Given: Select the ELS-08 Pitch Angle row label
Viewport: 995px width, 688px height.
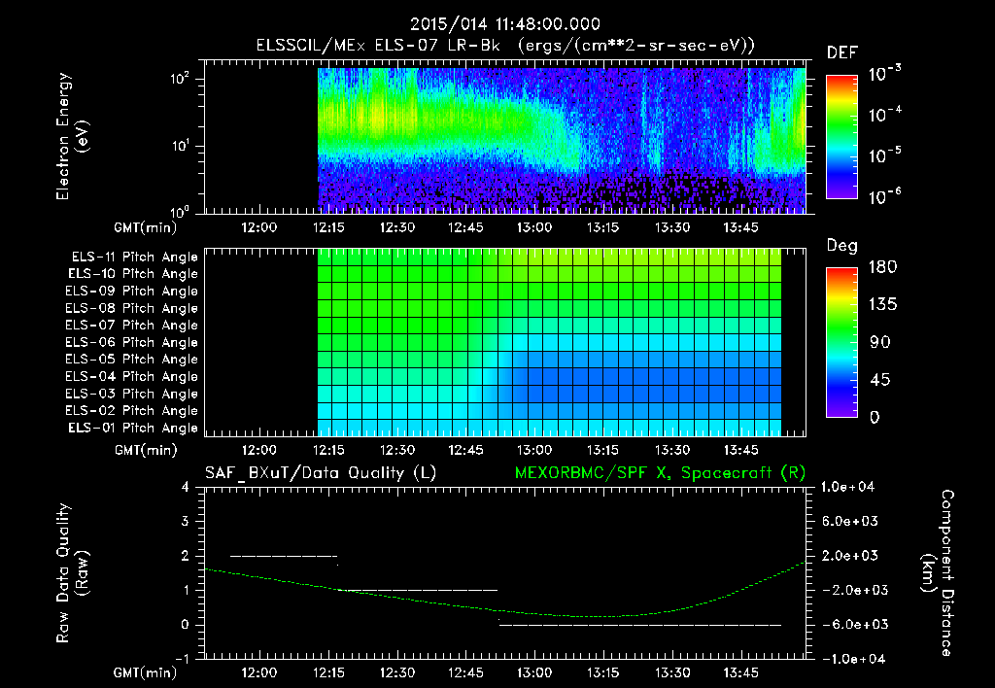Looking at the screenshot, I should point(132,308).
